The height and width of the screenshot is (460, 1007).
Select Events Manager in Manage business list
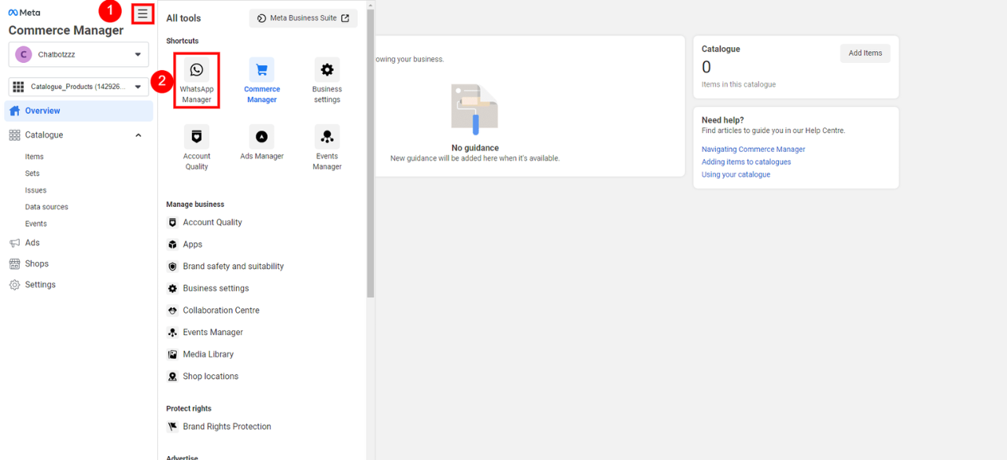pyautogui.click(x=213, y=333)
